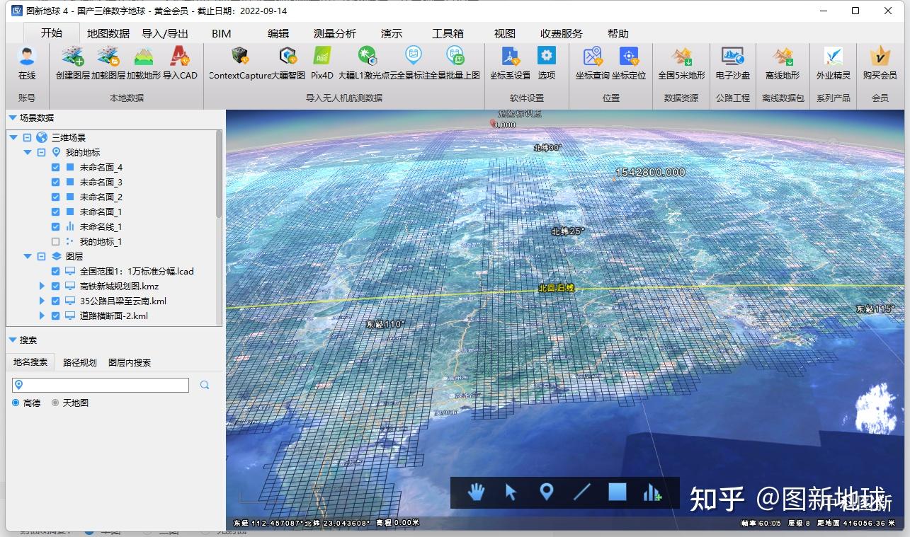
Task: Click the 坐标定位 icon
Action: 629,56
